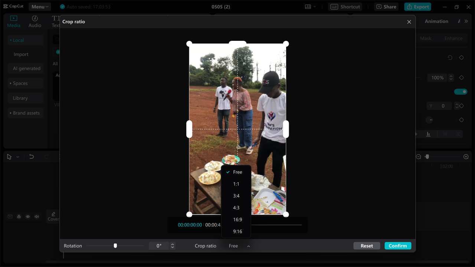The image size is (475, 267).
Task: Click the timeline zoom slider handle
Action: tap(427, 157)
